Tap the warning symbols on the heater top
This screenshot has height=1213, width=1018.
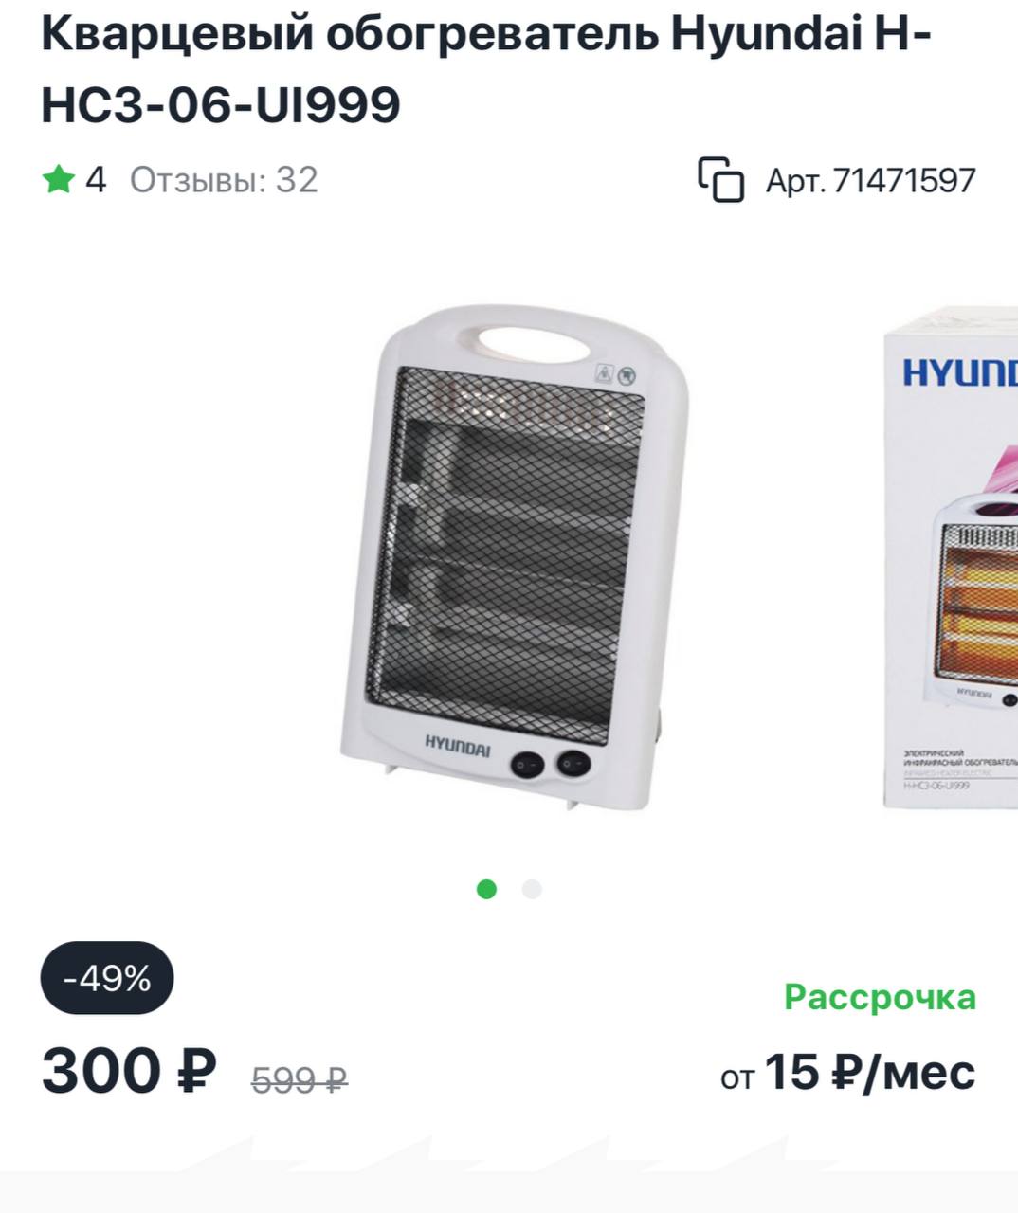615,375
